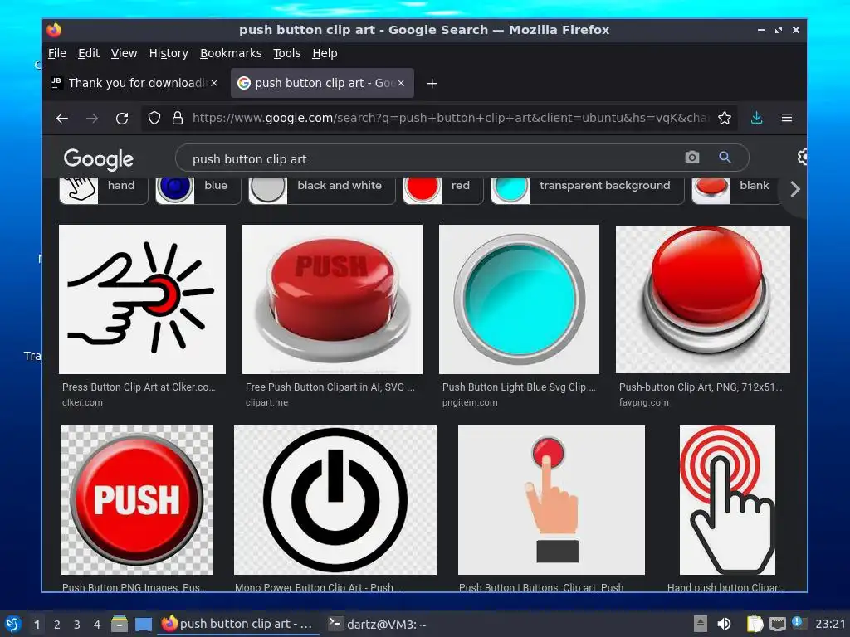Go to Google homepage via the logo
This screenshot has width=850, height=637.
tap(98, 158)
